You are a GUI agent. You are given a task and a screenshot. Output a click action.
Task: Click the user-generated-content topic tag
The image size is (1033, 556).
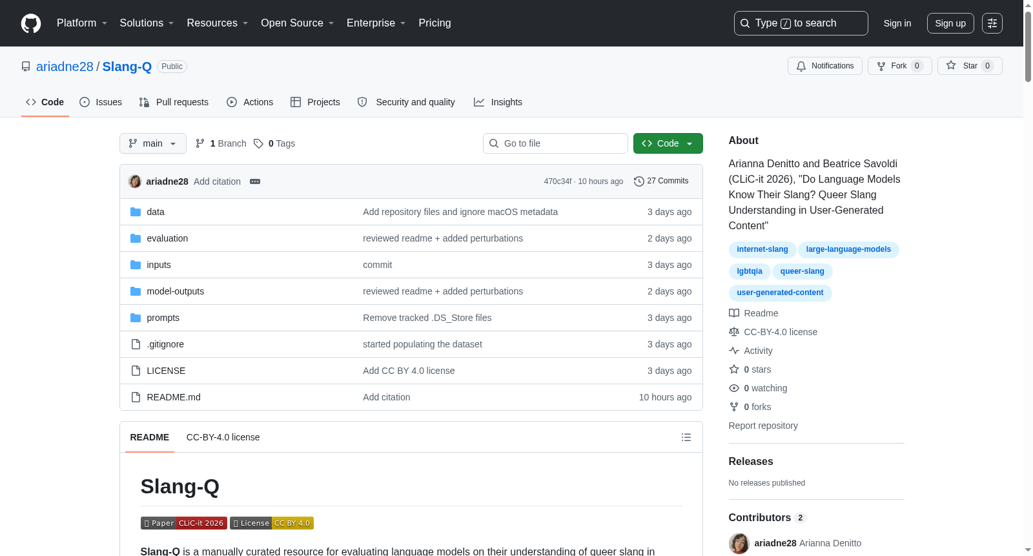point(780,293)
